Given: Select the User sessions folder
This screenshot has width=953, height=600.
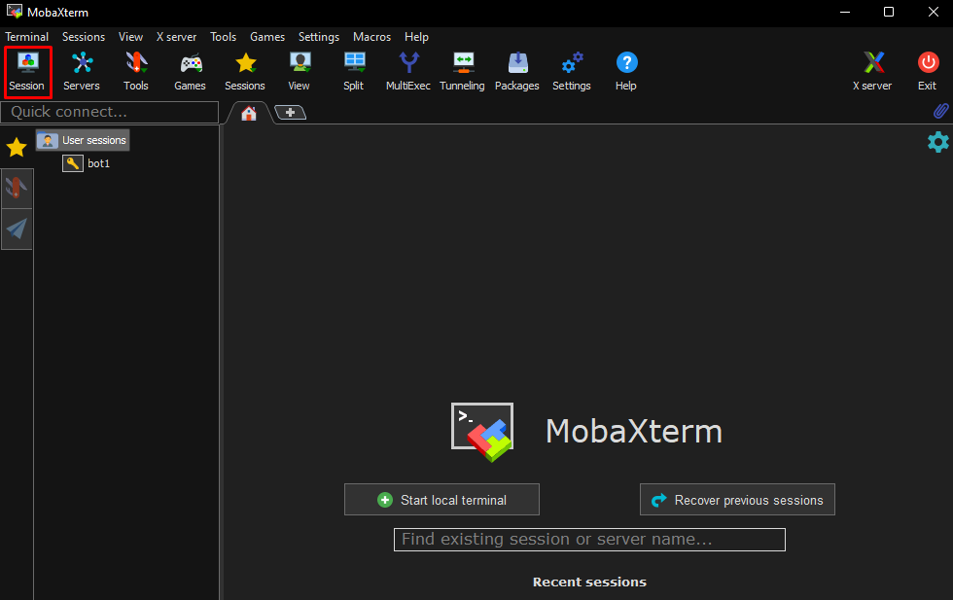Looking at the screenshot, I should pyautogui.click(x=83, y=140).
